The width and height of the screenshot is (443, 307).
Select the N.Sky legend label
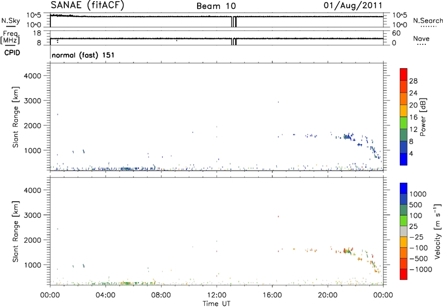[x=11, y=21]
